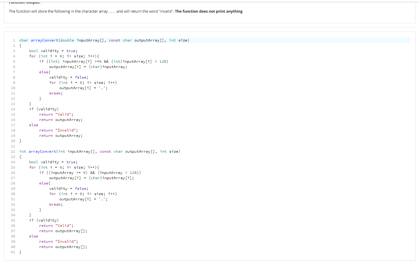Click the else keyword on line 38

click(x=33, y=236)
